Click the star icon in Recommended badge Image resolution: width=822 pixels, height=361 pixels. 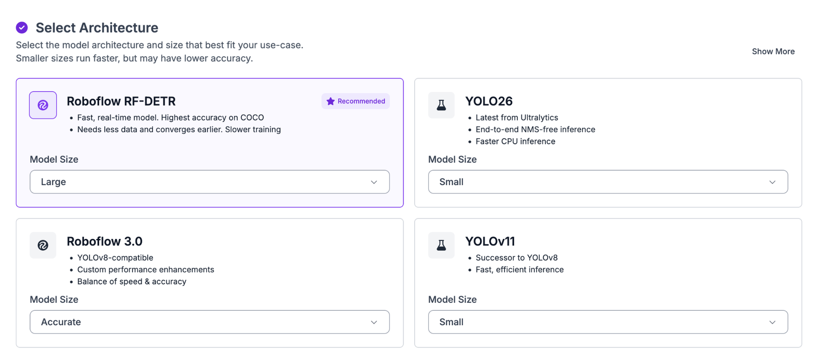click(x=330, y=101)
